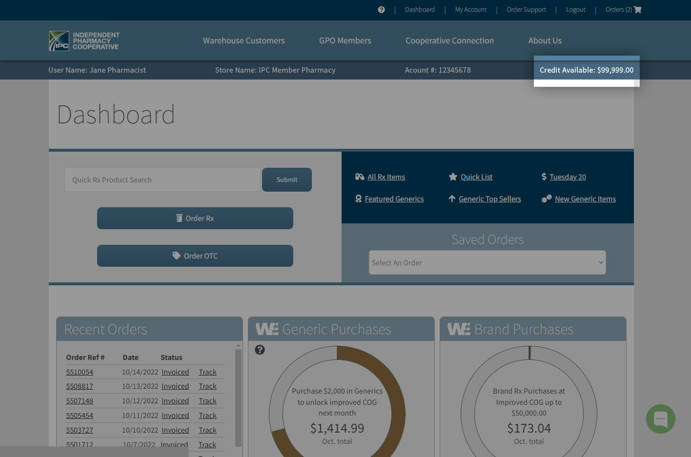Click the help icon in Generic Purchases panel
Screen dimensions: 691x457
[260, 350]
